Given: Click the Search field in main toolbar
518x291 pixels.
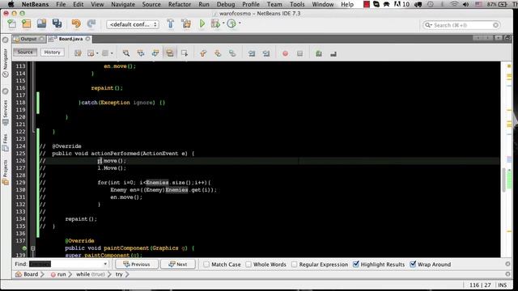Looking at the screenshot, I should pyautogui.click(x=461, y=25).
